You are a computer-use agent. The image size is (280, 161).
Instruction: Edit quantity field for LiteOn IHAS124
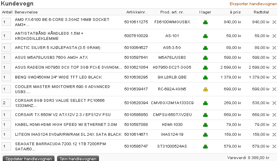[x=6, y=134]
